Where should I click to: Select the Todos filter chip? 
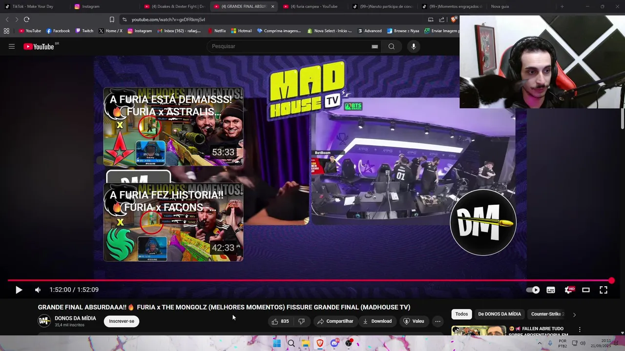coord(461,314)
